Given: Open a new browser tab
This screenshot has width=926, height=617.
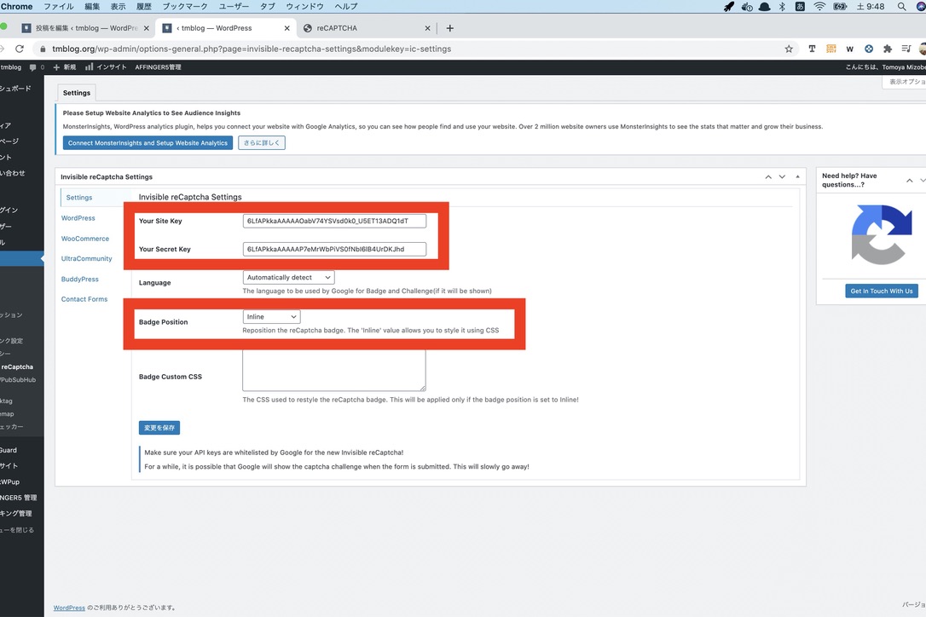Looking at the screenshot, I should pos(450,28).
